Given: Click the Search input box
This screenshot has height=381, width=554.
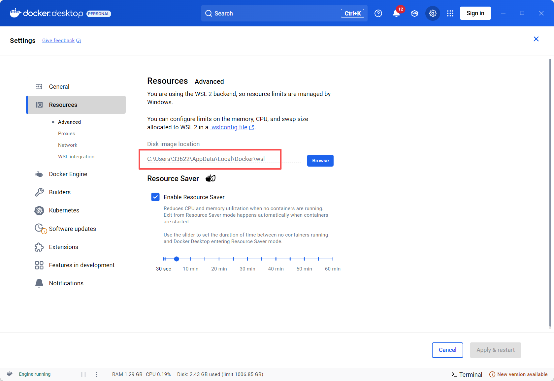Looking at the screenshot, I should tap(284, 13).
